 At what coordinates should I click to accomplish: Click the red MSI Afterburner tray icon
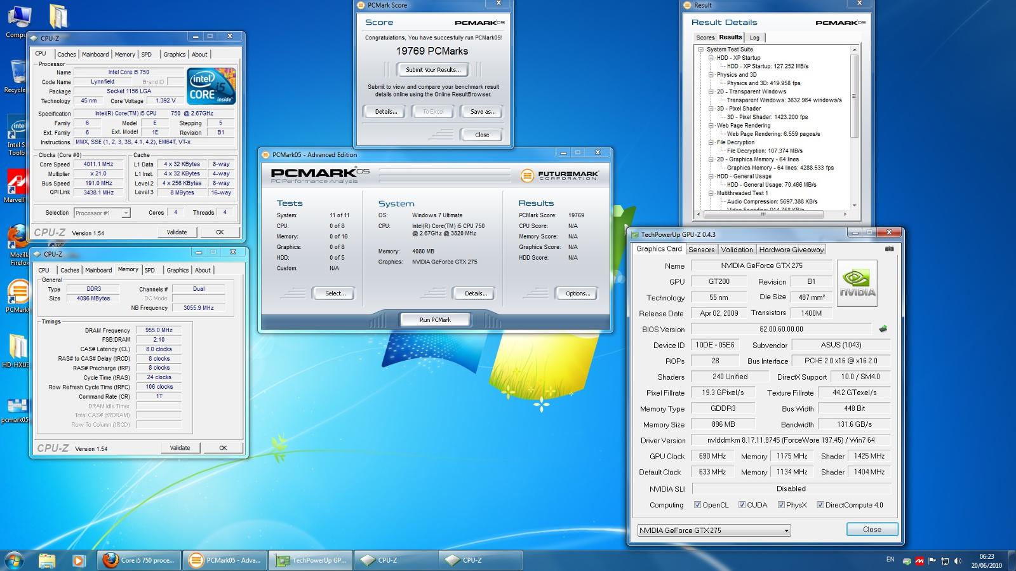pyautogui.click(x=919, y=561)
